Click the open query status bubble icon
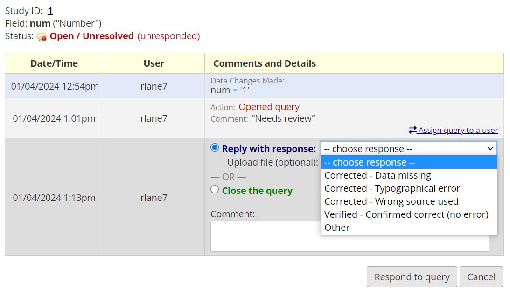Viewport: 510px width, 290px height. click(x=42, y=37)
